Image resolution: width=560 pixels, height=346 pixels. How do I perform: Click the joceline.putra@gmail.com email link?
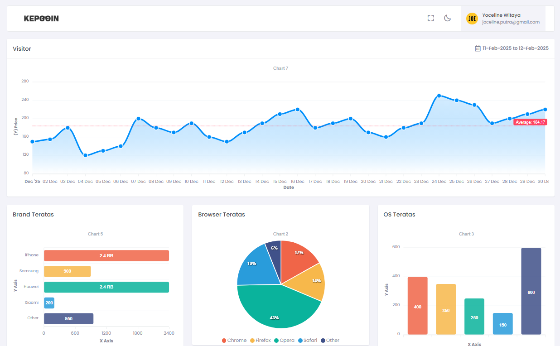tap(511, 22)
